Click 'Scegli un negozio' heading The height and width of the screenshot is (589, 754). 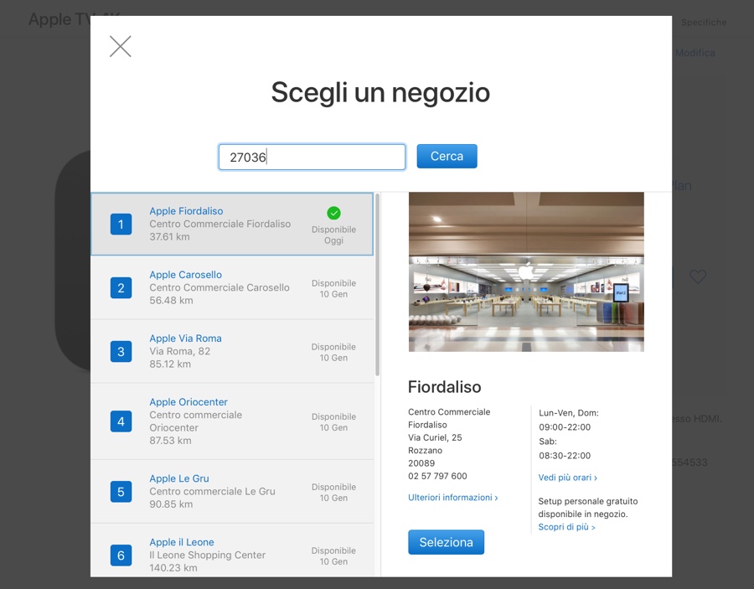[x=381, y=93]
